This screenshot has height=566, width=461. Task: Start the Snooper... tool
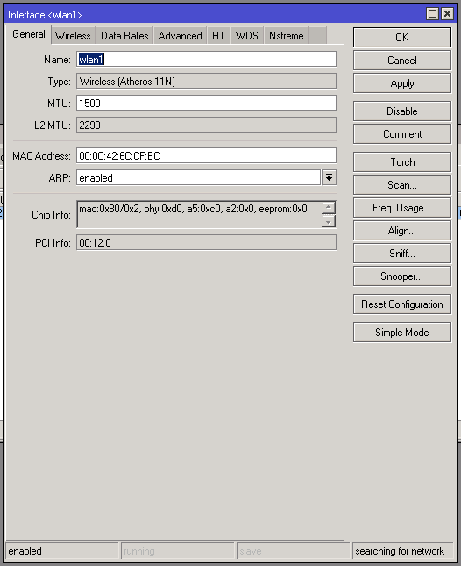click(x=402, y=276)
